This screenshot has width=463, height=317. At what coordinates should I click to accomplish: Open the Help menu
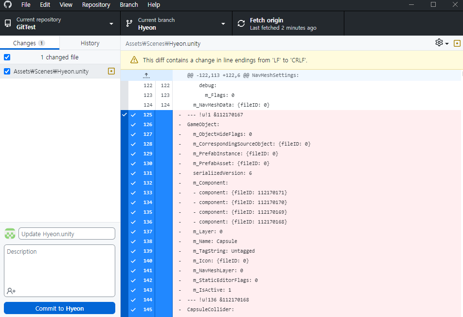coord(154,5)
